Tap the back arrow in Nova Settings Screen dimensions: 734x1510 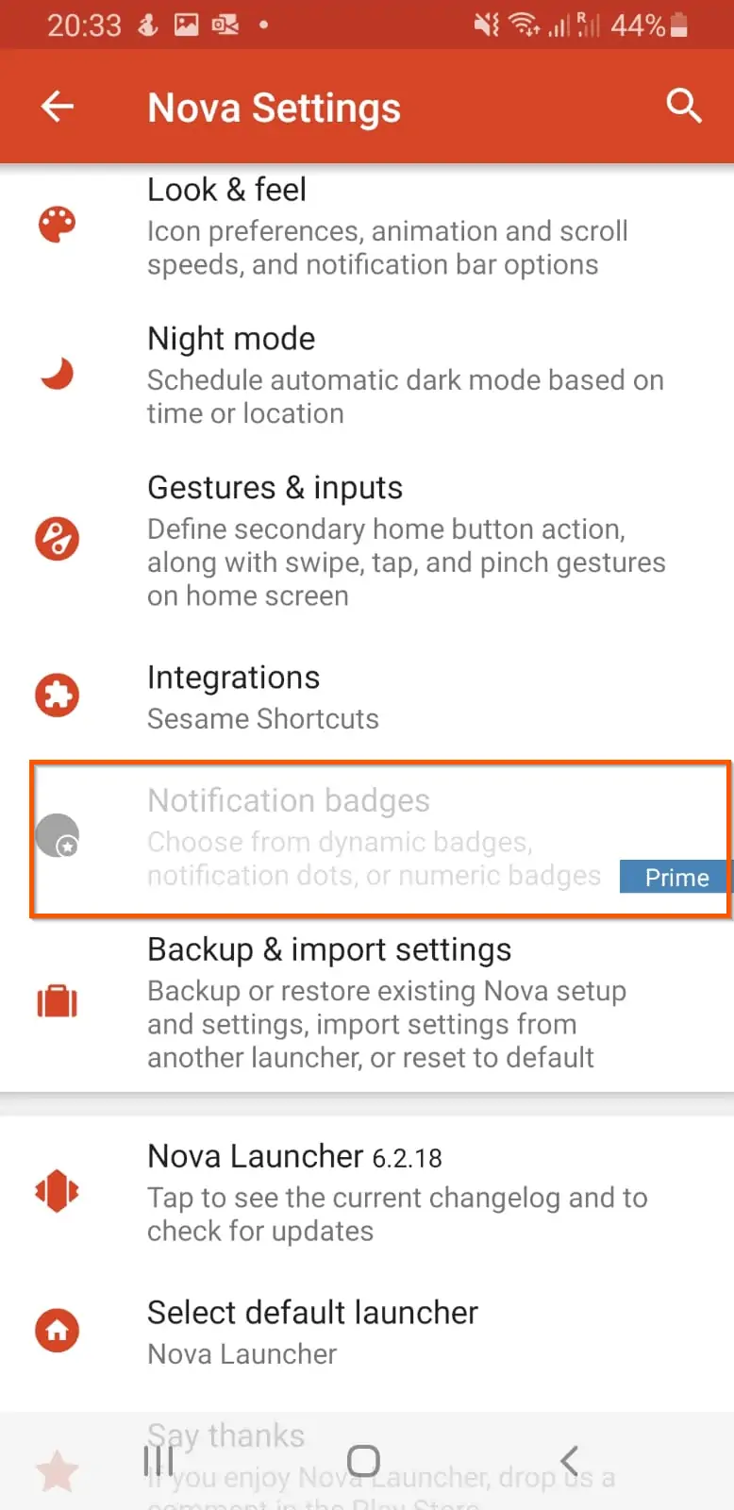tap(58, 107)
